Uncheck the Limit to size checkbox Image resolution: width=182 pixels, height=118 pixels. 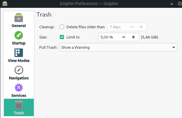click(x=62, y=37)
